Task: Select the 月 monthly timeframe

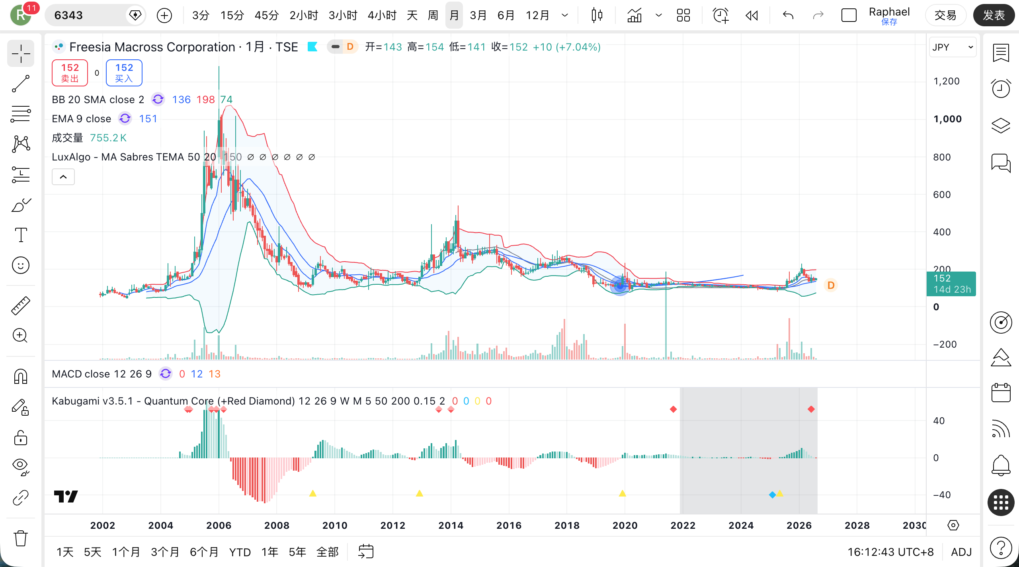Action: point(454,16)
